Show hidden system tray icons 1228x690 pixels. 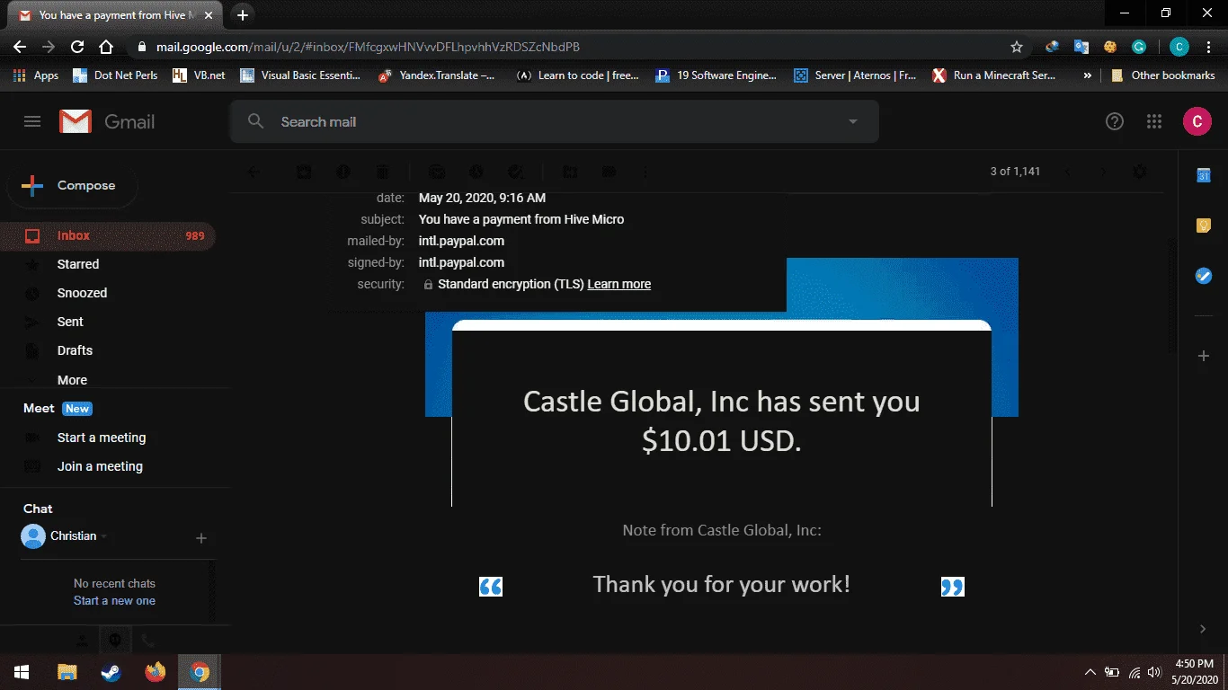coord(1090,672)
